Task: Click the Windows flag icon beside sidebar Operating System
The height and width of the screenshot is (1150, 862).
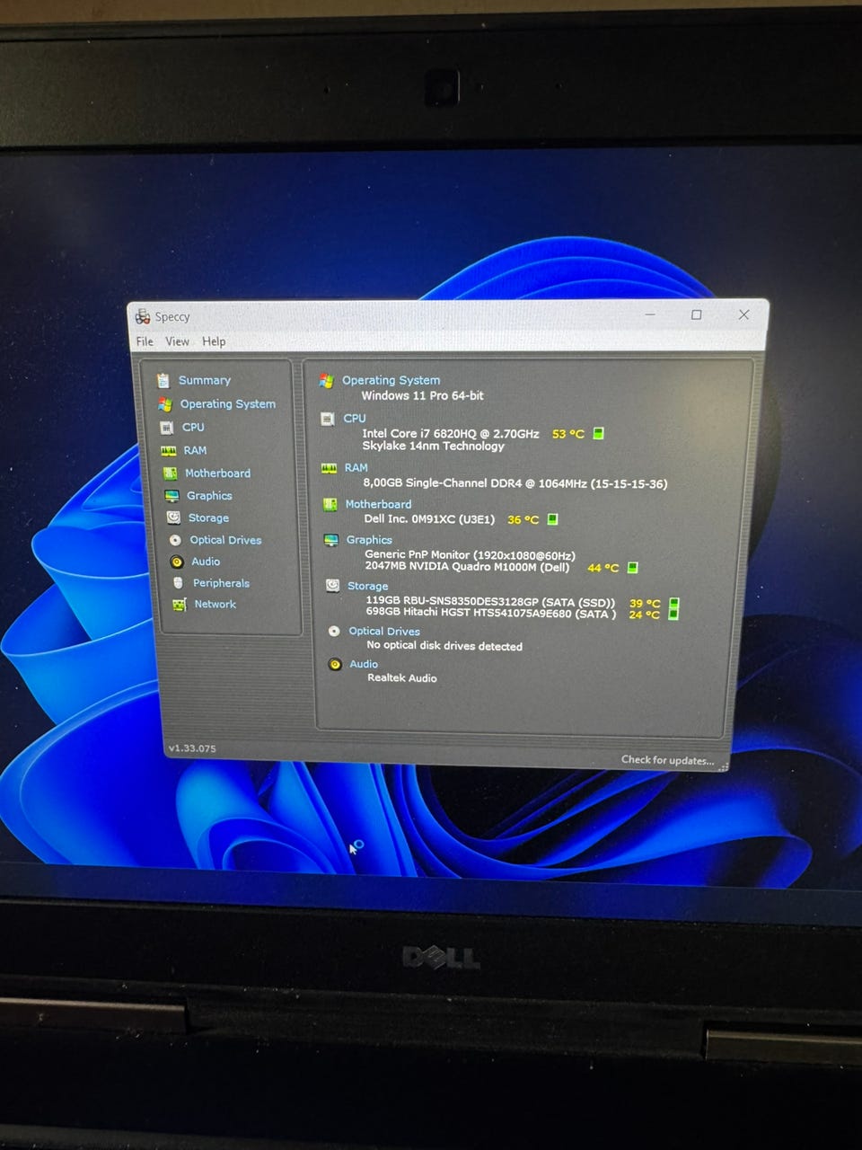Action: 164,404
